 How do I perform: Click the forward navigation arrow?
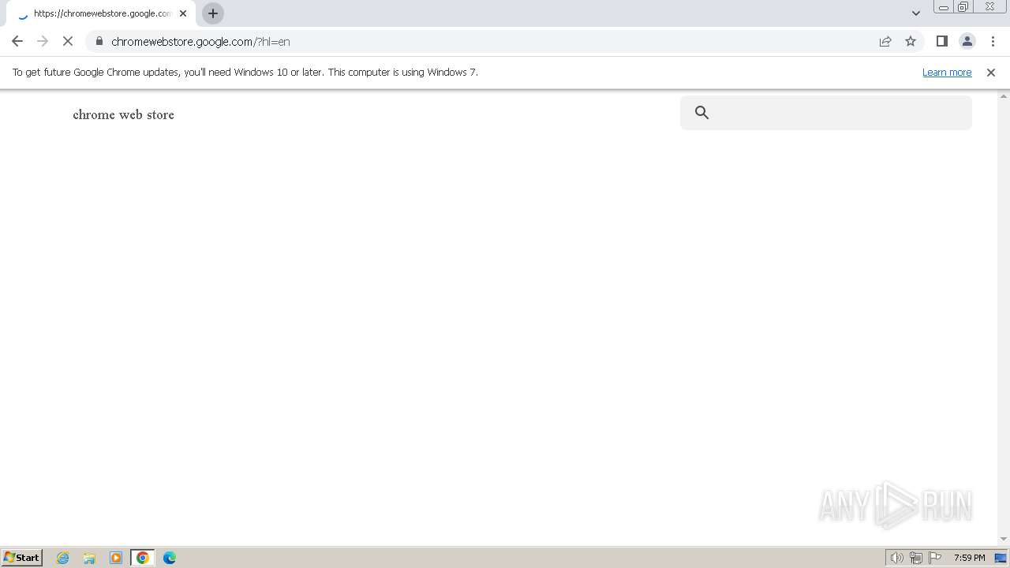click(x=43, y=41)
